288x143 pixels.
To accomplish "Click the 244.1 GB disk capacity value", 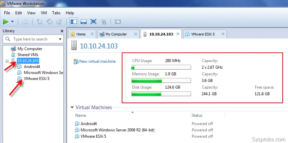I will tap(209, 94).
